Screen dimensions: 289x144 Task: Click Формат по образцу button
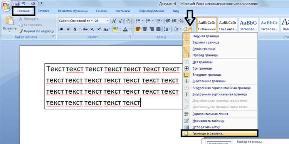(37, 31)
